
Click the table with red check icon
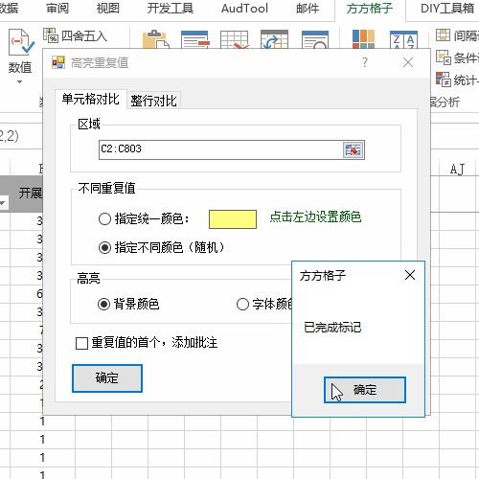coord(235,39)
